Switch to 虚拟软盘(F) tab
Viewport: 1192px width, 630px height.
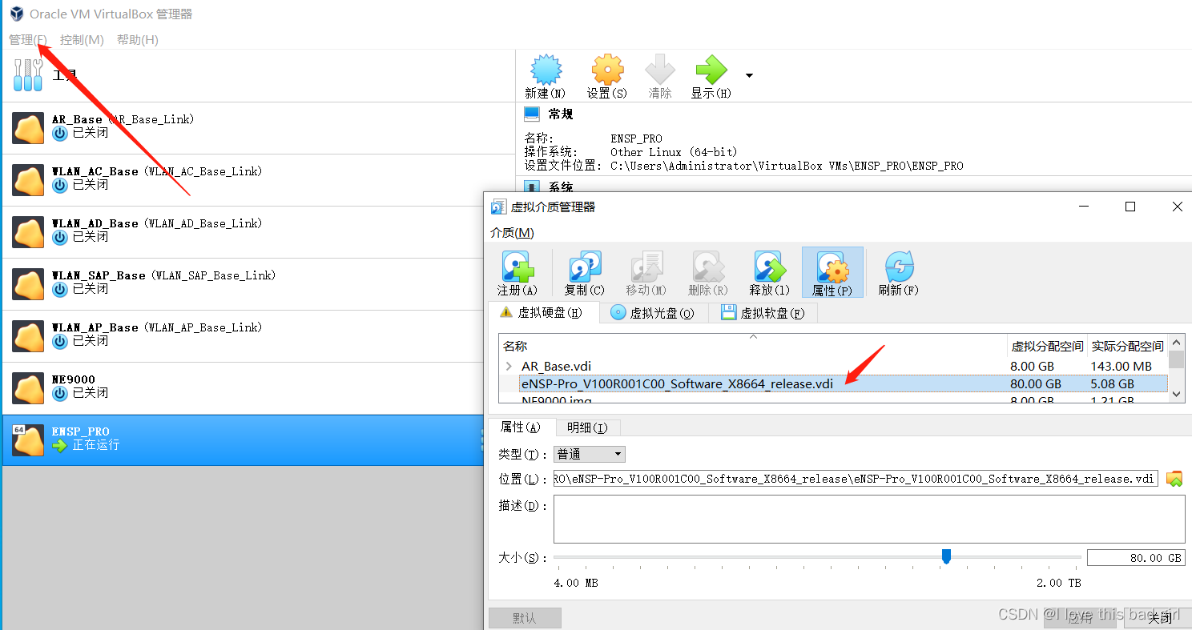pos(763,313)
